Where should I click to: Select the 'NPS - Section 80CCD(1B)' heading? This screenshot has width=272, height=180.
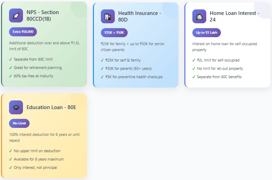coord(42,16)
